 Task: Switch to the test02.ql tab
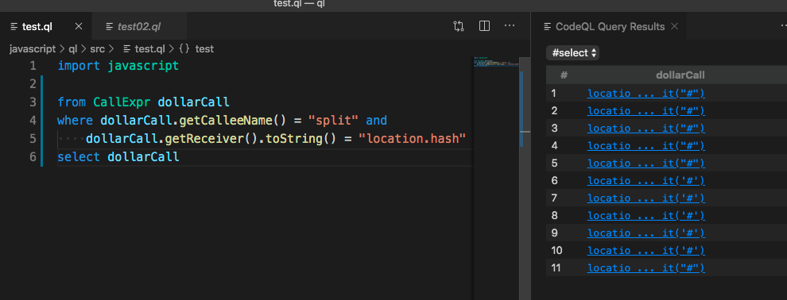[x=139, y=26]
